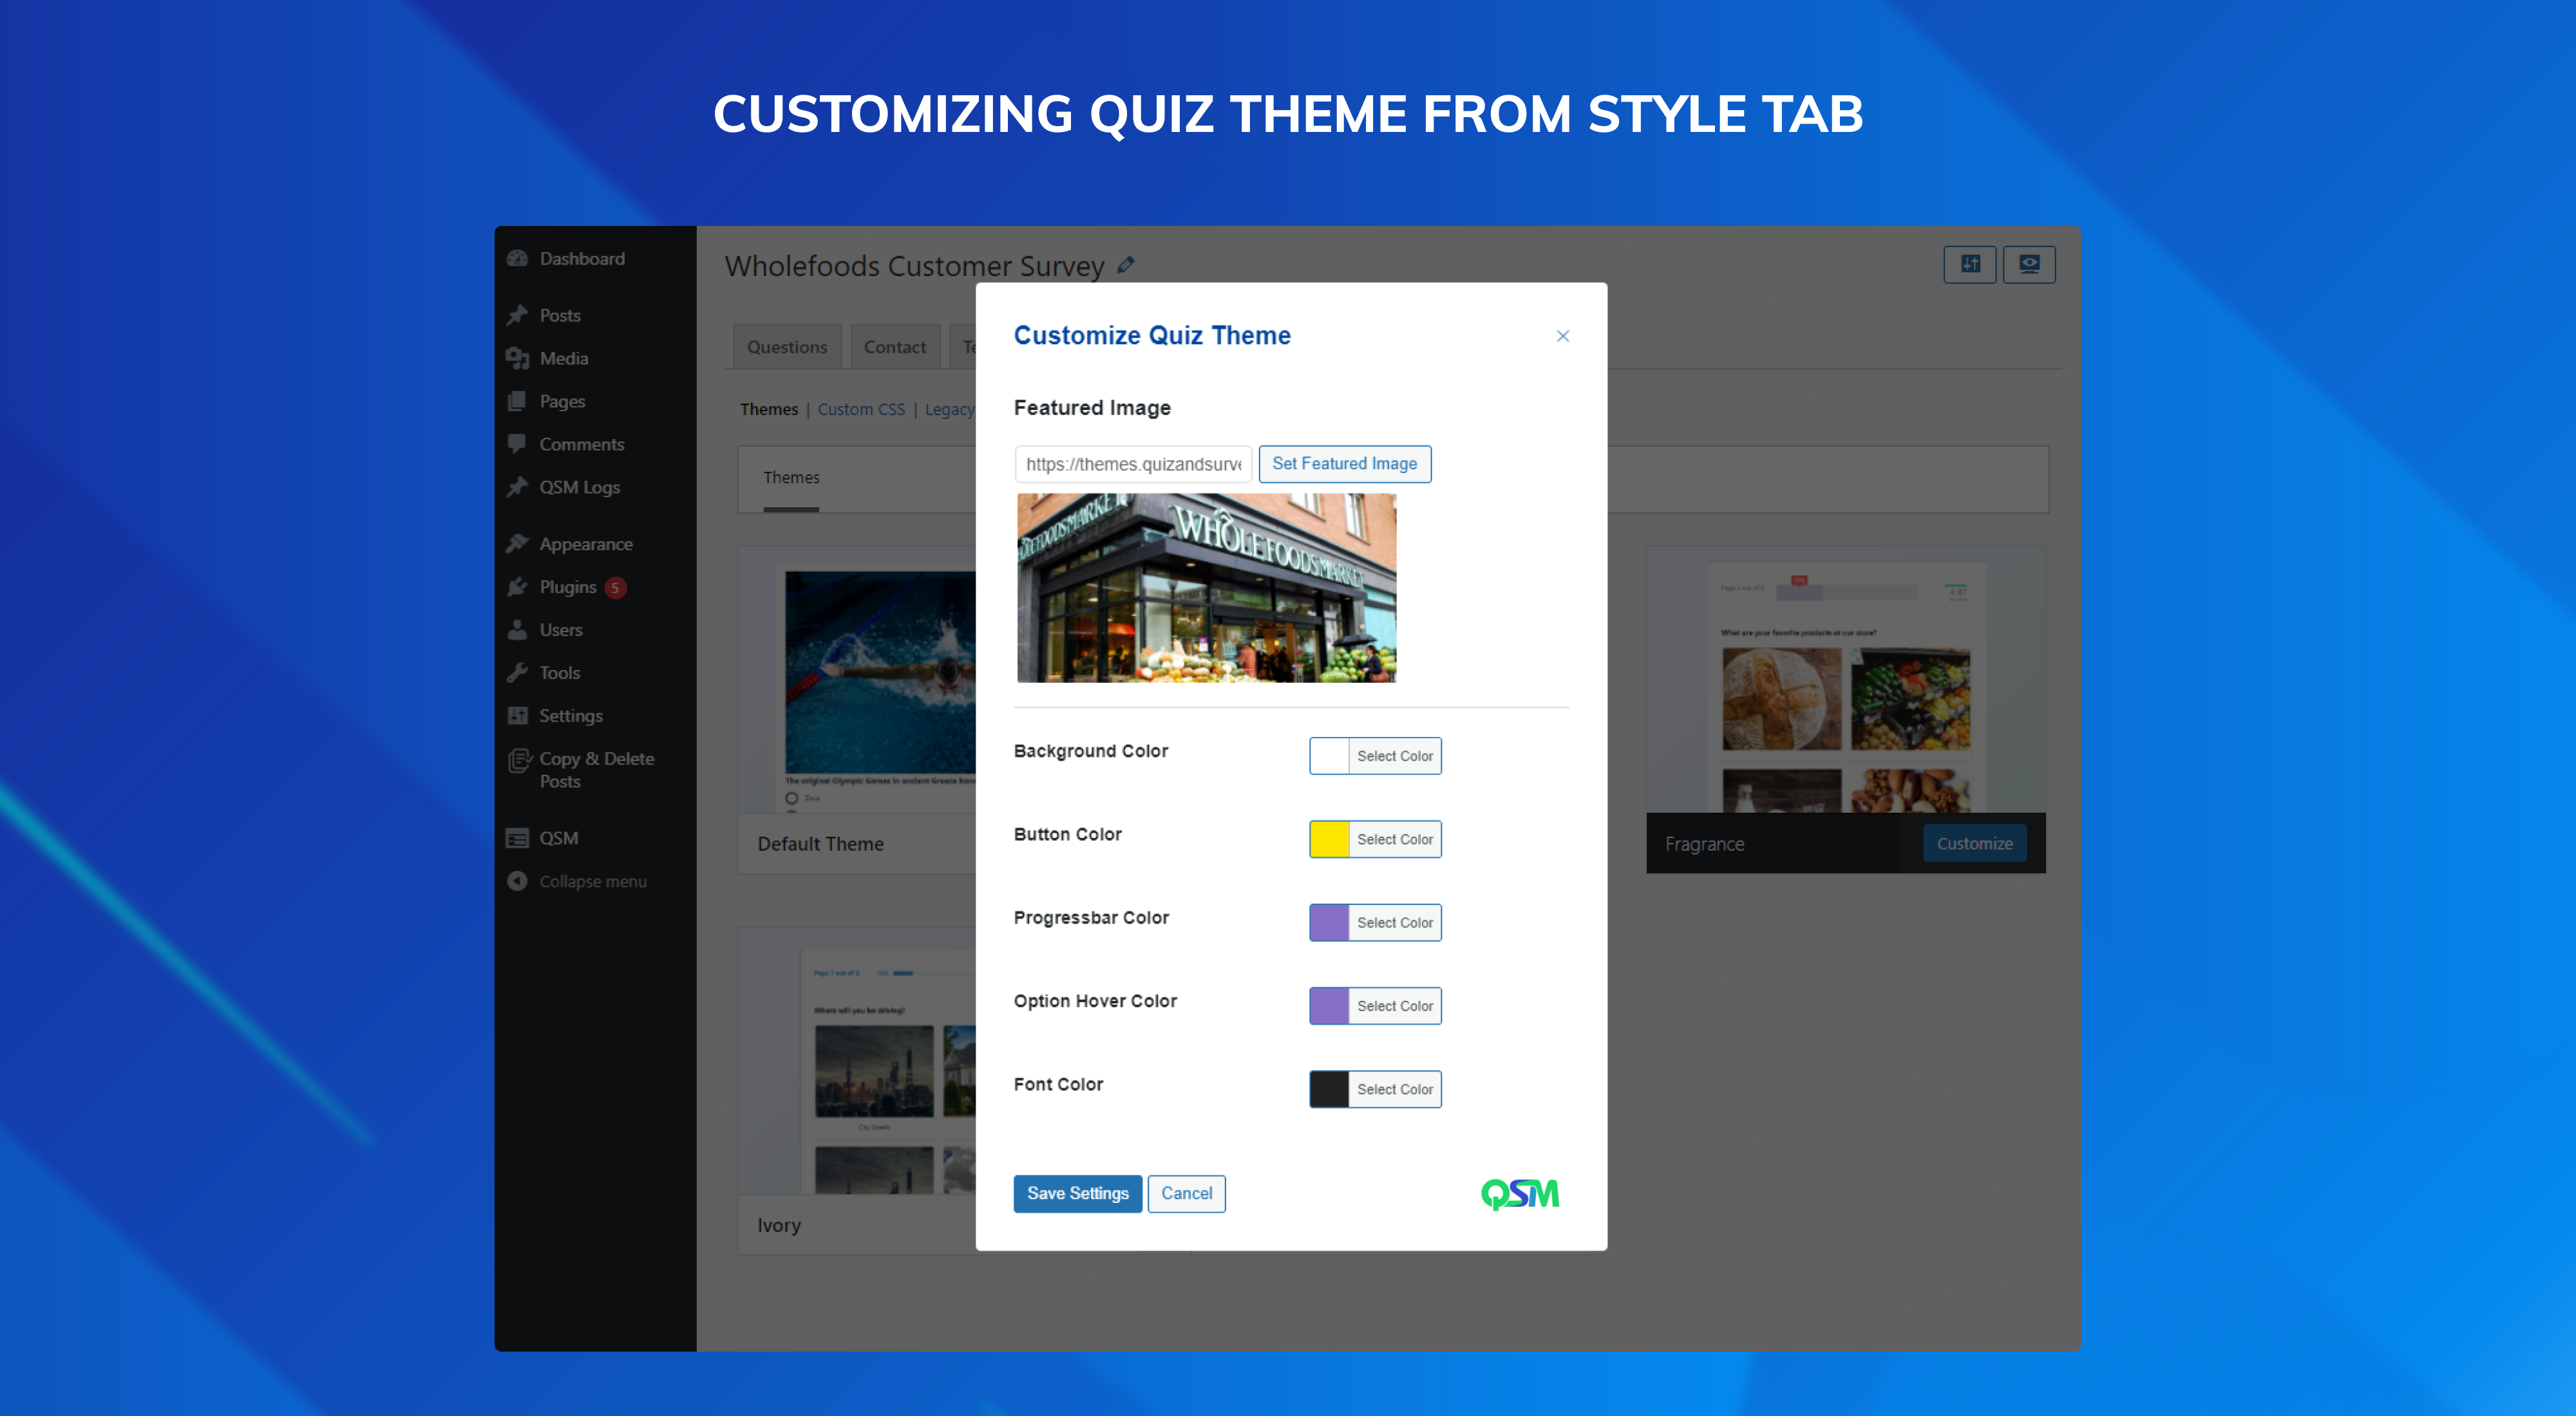Screen dimensions: 2576x1416
Task: Open the Contact tab
Action: tap(895, 347)
